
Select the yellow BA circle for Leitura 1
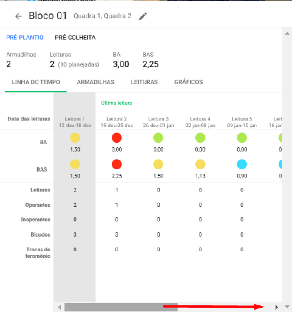75,138
